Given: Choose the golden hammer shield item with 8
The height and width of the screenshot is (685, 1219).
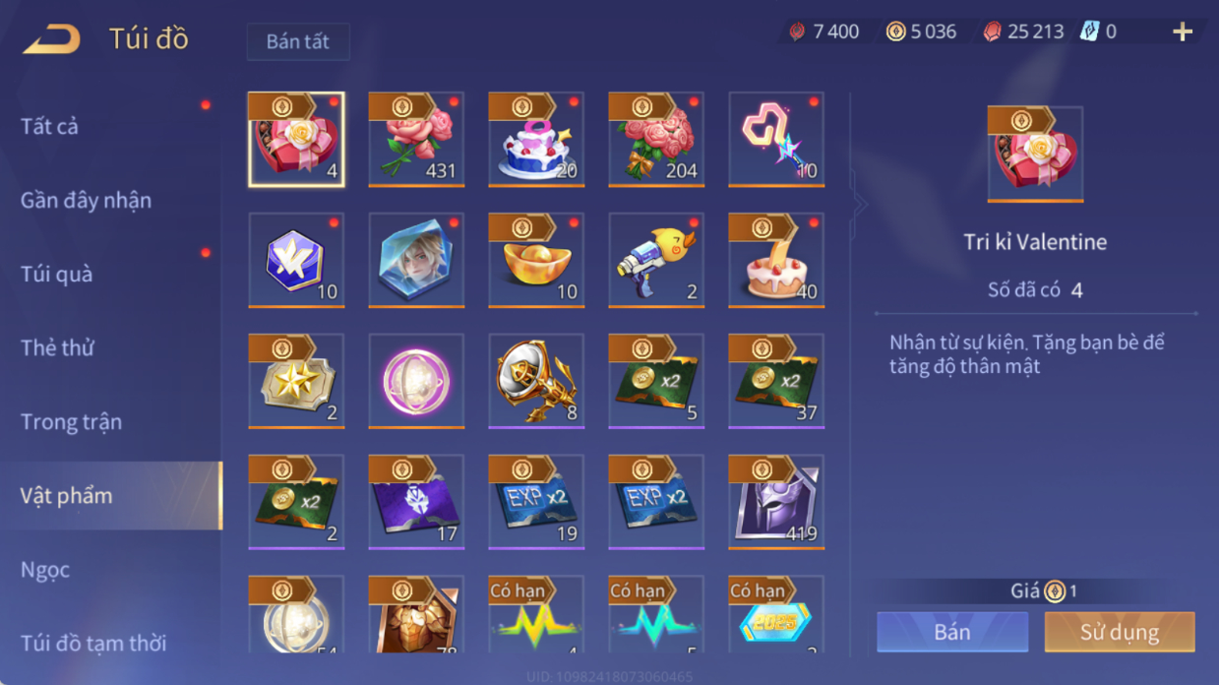Looking at the screenshot, I should [x=536, y=381].
